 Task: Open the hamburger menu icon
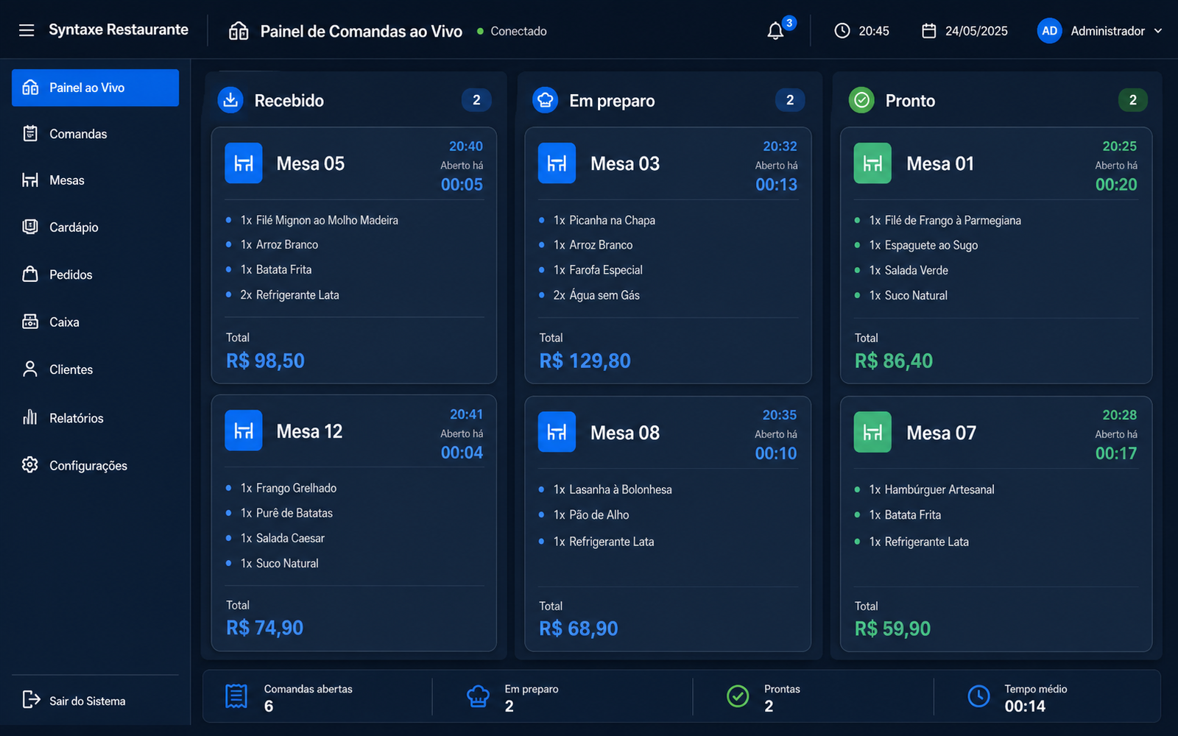[27, 30]
